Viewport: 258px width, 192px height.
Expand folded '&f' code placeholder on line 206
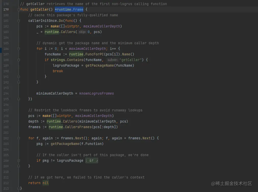[x=92, y=161]
